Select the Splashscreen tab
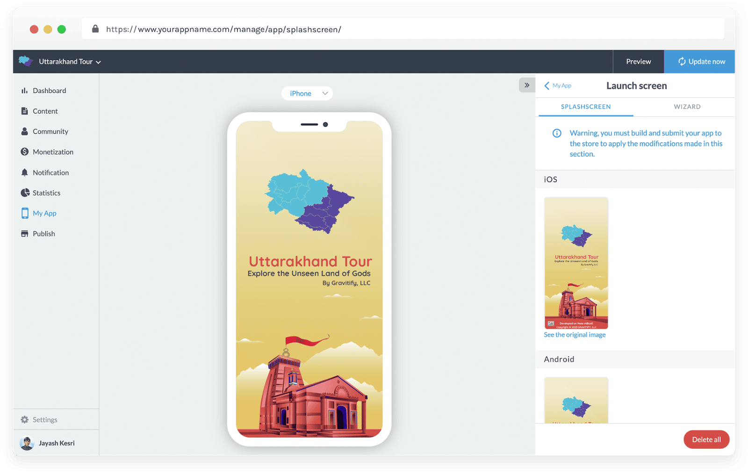The width and height of the screenshot is (748, 474). point(585,107)
